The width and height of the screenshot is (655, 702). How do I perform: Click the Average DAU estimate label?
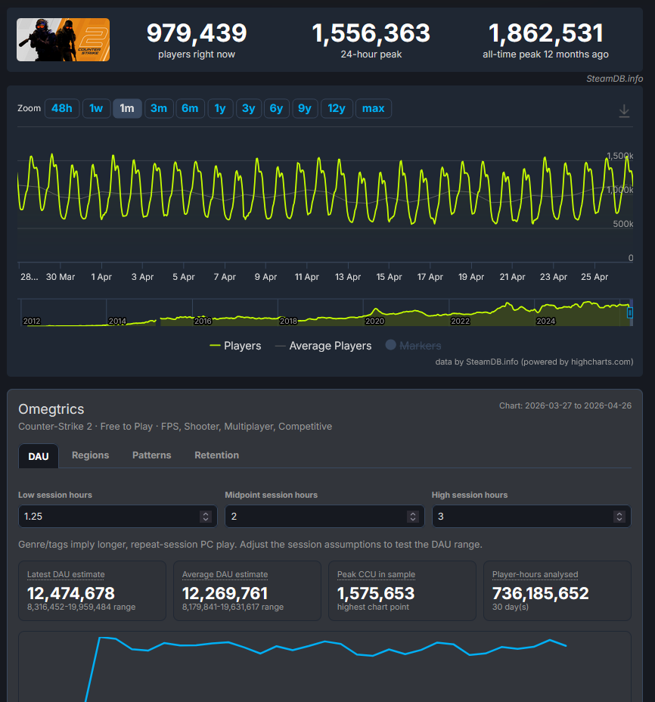pyautogui.click(x=225, y=574)
